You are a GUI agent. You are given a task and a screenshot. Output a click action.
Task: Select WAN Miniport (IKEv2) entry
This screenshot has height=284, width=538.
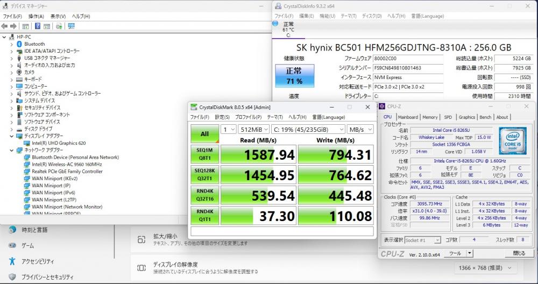pos(55,179)
